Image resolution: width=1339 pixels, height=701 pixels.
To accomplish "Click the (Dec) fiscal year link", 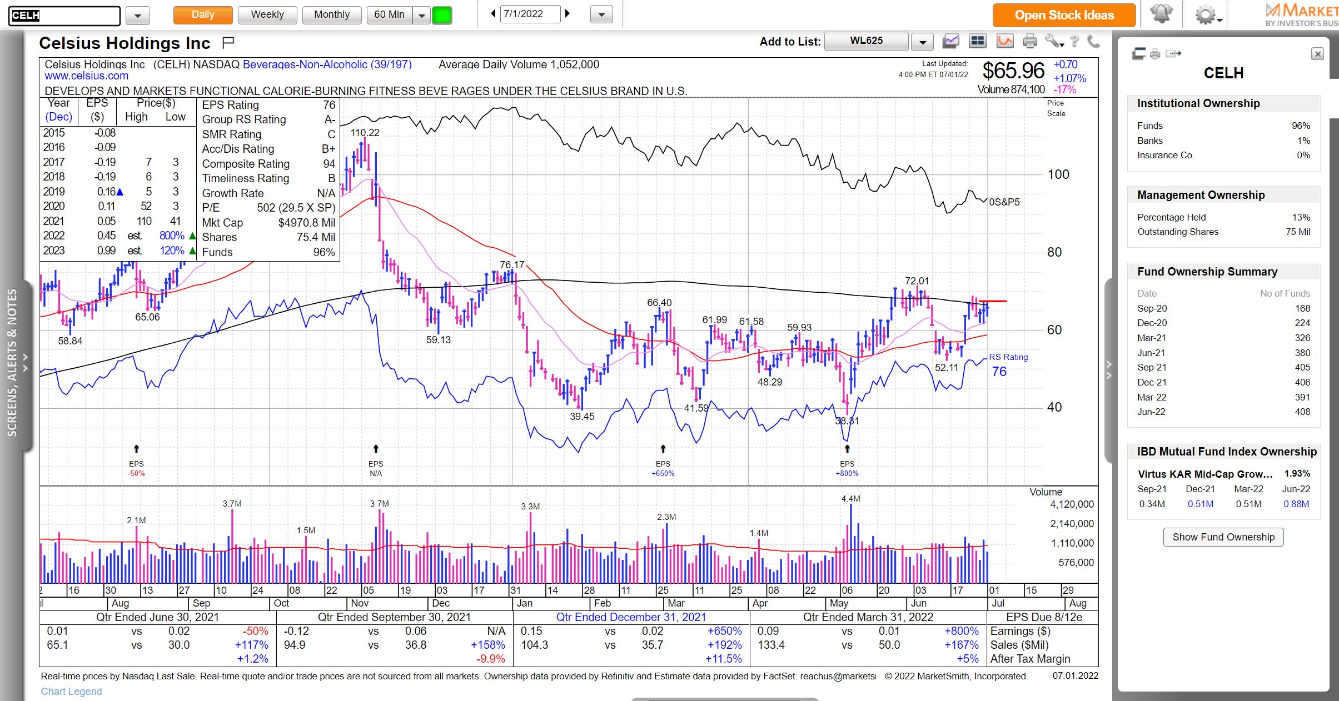I will (x=59, y=117).
